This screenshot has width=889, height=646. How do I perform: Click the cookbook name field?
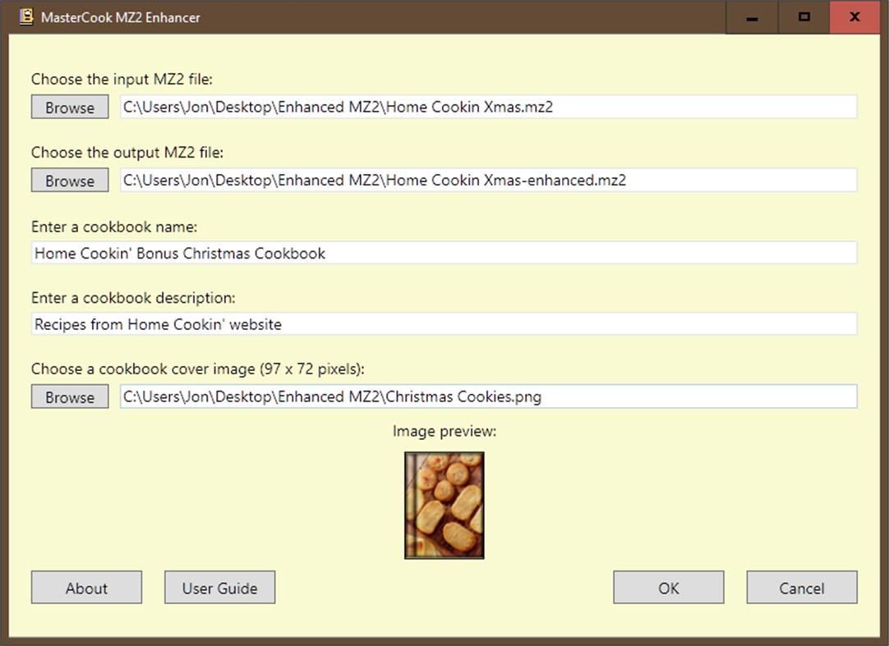444,253
